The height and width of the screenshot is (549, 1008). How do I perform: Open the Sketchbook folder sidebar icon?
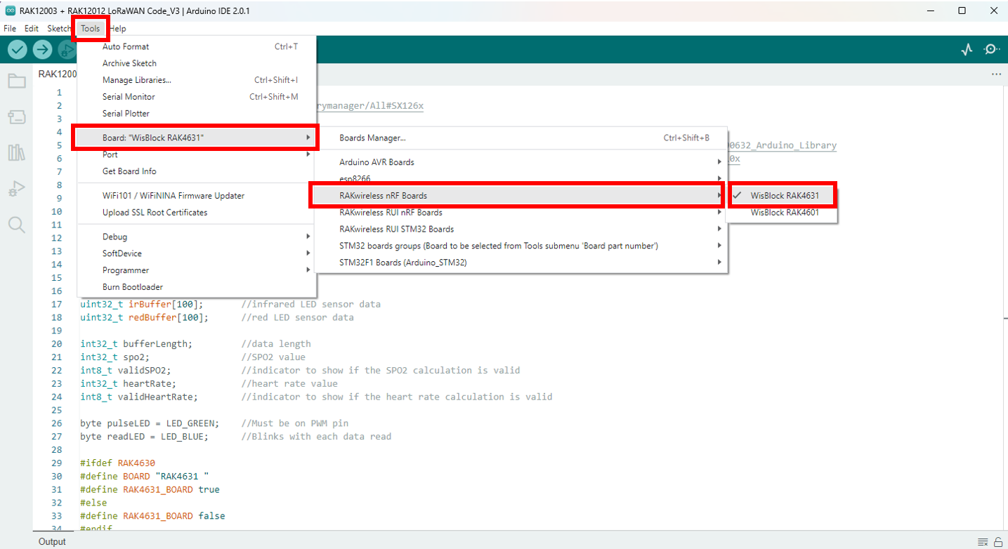pyautogui.click(x=16, y=81)
